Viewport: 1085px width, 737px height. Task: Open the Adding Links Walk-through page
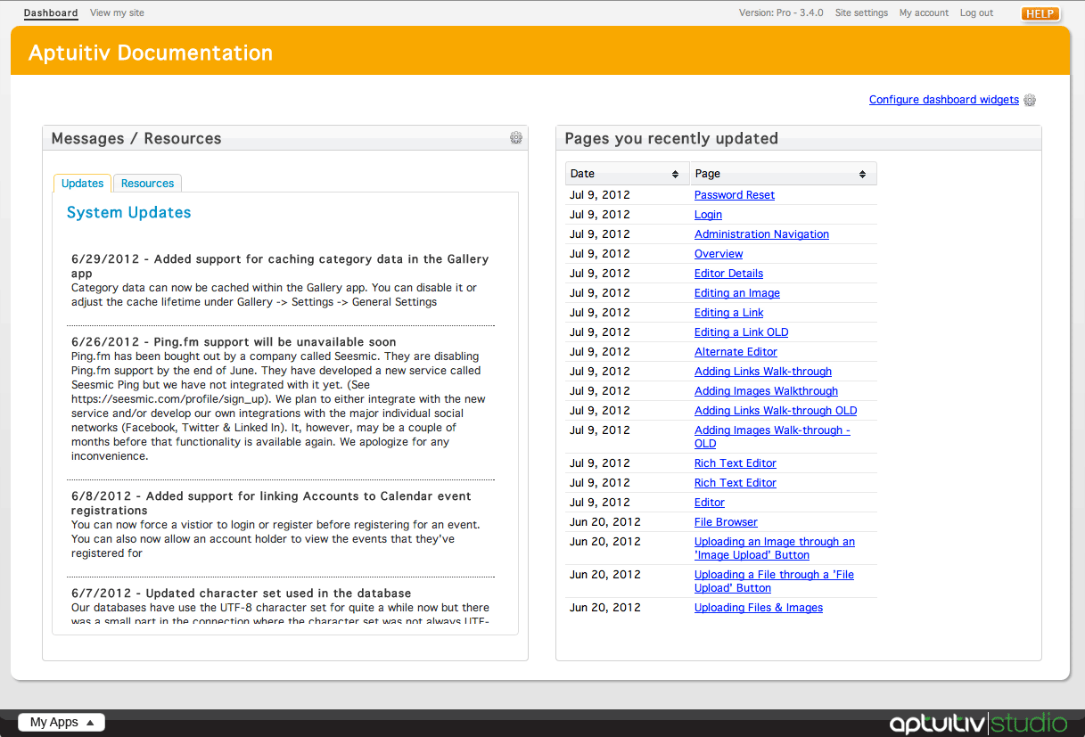(x=763, y=372)
